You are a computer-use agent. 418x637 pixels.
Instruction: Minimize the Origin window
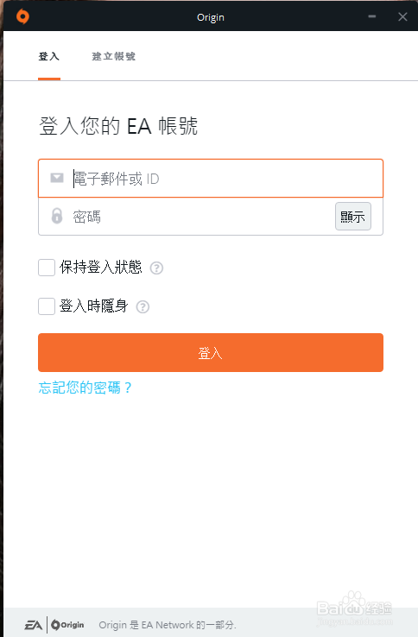[x=371, y=16]
